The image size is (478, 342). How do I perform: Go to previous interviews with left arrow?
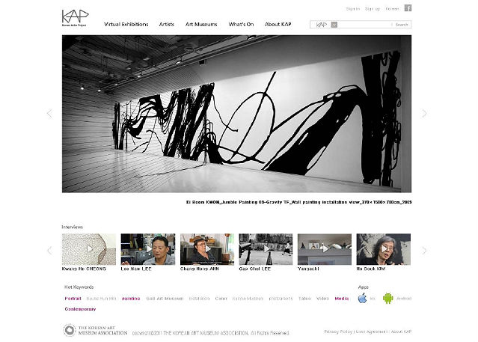(x=49, y=251)
